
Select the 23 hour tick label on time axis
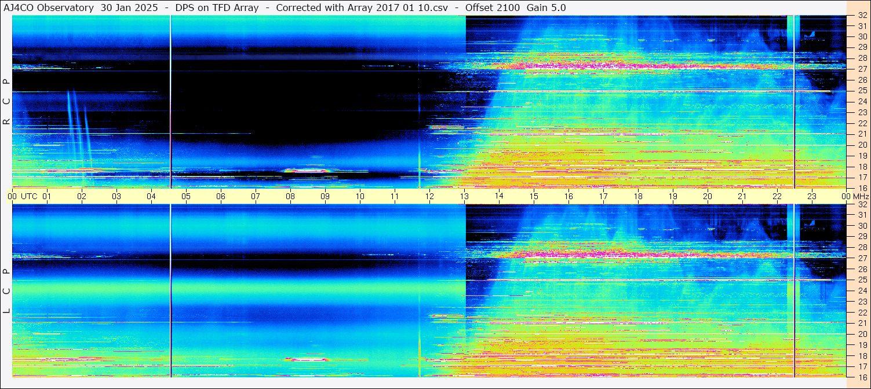tap(812, 196)
